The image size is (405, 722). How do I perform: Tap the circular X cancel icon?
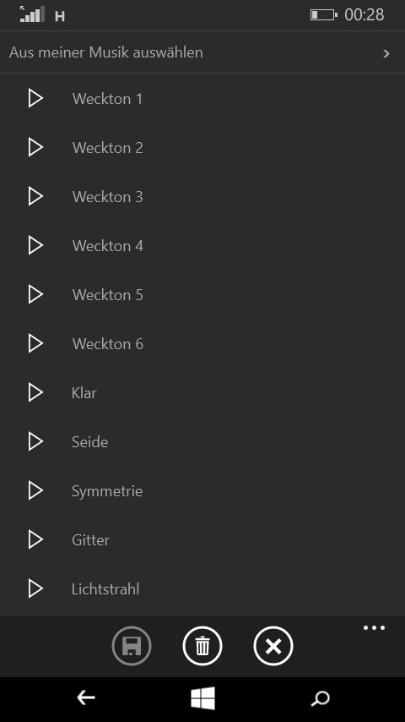click(273, 646)
